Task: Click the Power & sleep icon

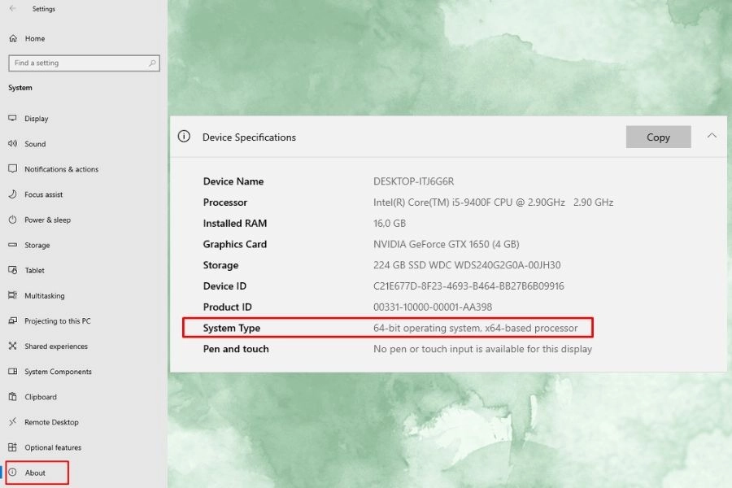Action: pos(12,220)
